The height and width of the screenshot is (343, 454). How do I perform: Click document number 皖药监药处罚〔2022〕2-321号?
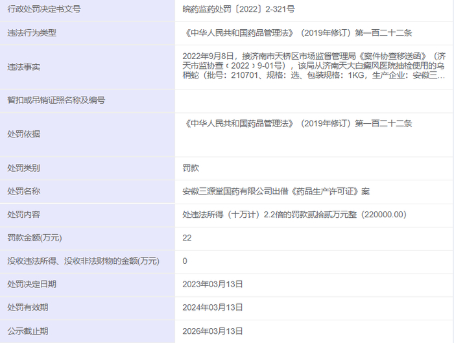pyautogui.click(x=239, y=9)
